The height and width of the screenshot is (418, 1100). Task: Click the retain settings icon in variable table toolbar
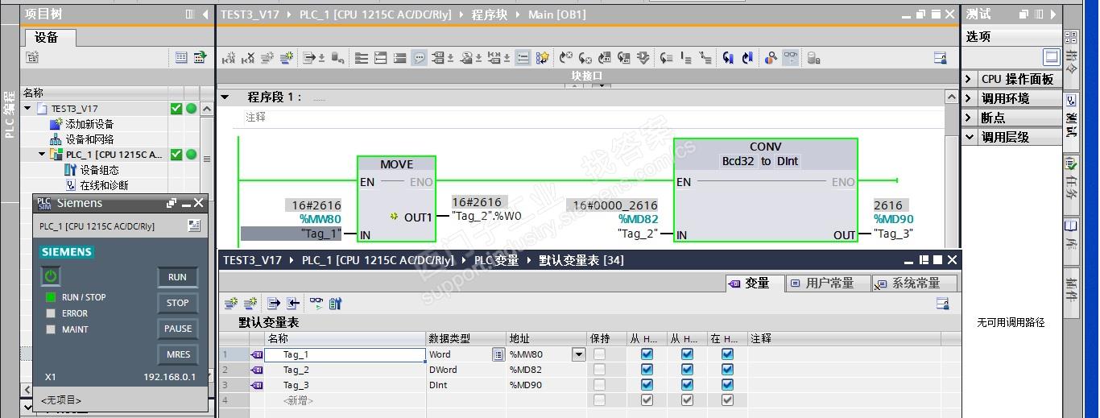335,304
